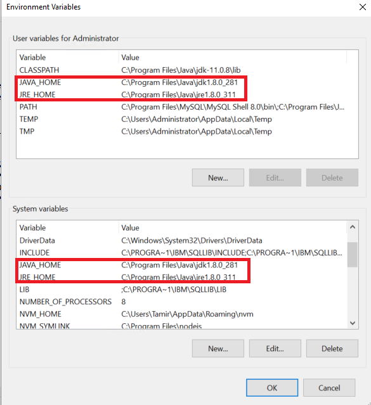Viewport: 371px width, 405px height.
Task: Confirm the dialog with OK
Action: coord(272,388)
